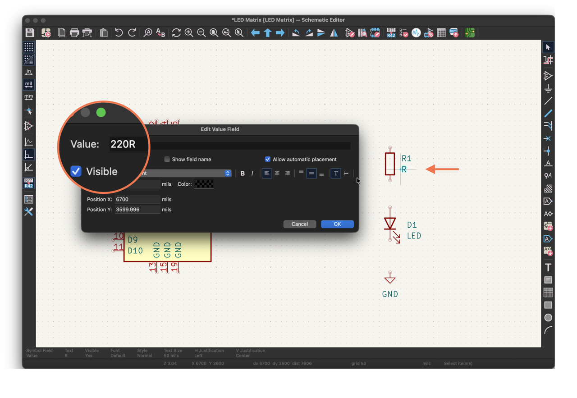The width and height of the screenshot is (577, 398).
Task: Enable the Show field name checkbox
Action: pos(167,159)
